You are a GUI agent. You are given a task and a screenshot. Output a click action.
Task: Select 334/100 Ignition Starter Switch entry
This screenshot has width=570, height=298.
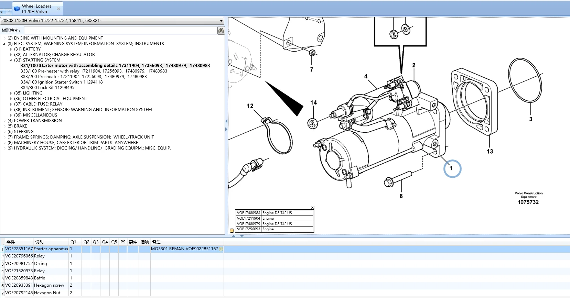(62, 82)
